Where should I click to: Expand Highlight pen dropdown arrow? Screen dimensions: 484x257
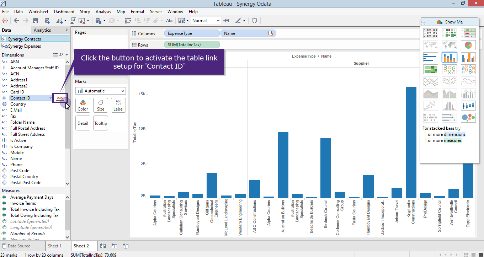pyautogui.click(x=244, y=21)
